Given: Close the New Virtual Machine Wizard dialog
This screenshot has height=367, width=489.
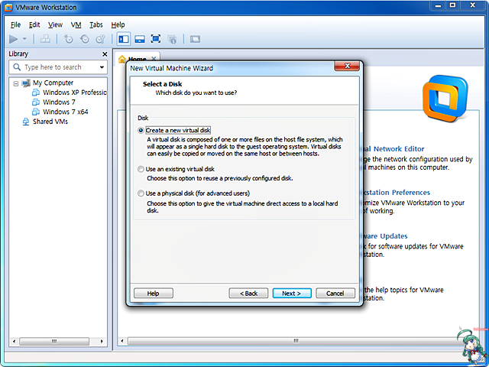Looking at the screenshot, I should (347, 66).
